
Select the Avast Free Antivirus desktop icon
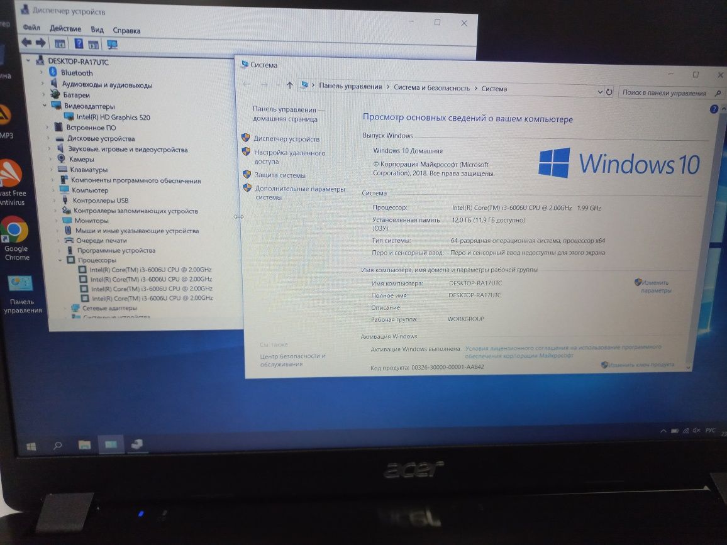12,182
